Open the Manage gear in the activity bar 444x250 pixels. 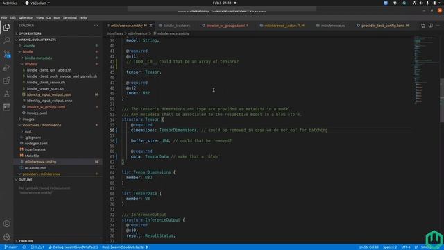pos(6,237)
